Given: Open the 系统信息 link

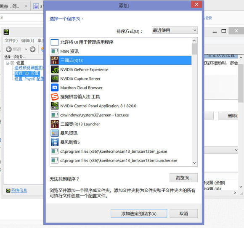Looking at the screenshot, I should coord(19,190).
